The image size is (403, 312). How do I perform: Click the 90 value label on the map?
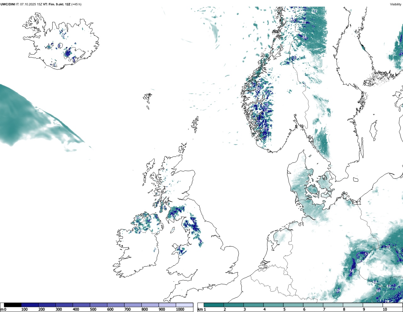[378, 291]
